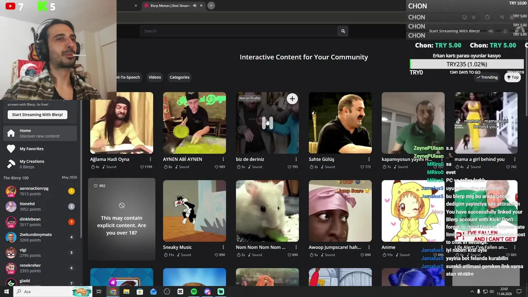Select the Categories filter chip
Viewport: 528px width, 297px height.
click(179, 77)
